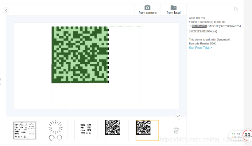Click the green decoded datamatrix barcode
Screen dimensions: 252x146
coord(80,55)
